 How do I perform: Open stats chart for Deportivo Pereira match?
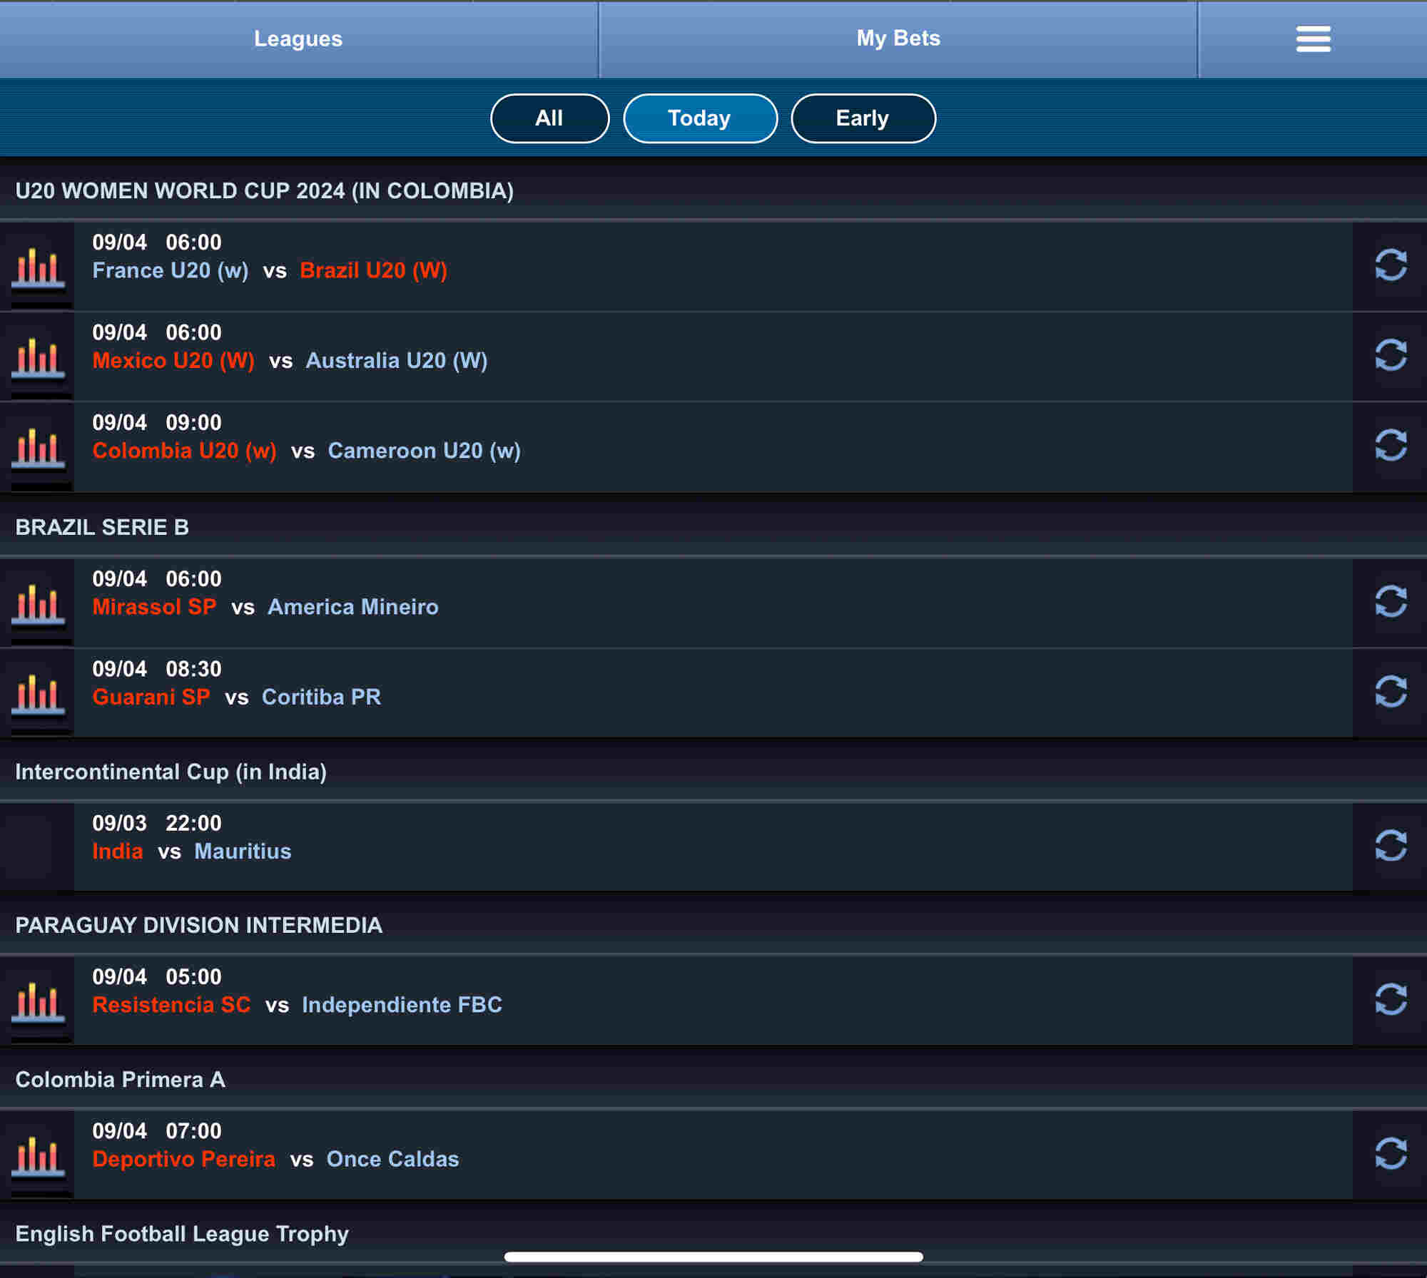point(38,1155)
